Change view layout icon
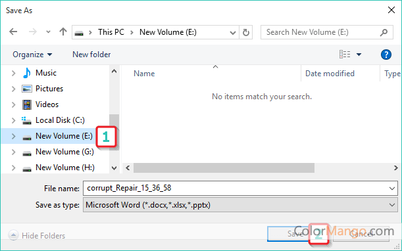The width and height of the screenshot is (402, 251). tap(345, 55)
